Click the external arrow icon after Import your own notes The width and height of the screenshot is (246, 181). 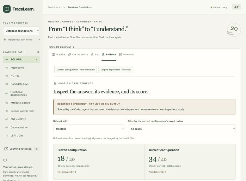pos(39,40)
